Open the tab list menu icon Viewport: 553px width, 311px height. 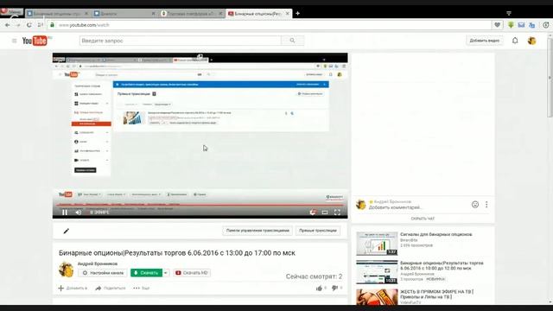coord(509,14)
